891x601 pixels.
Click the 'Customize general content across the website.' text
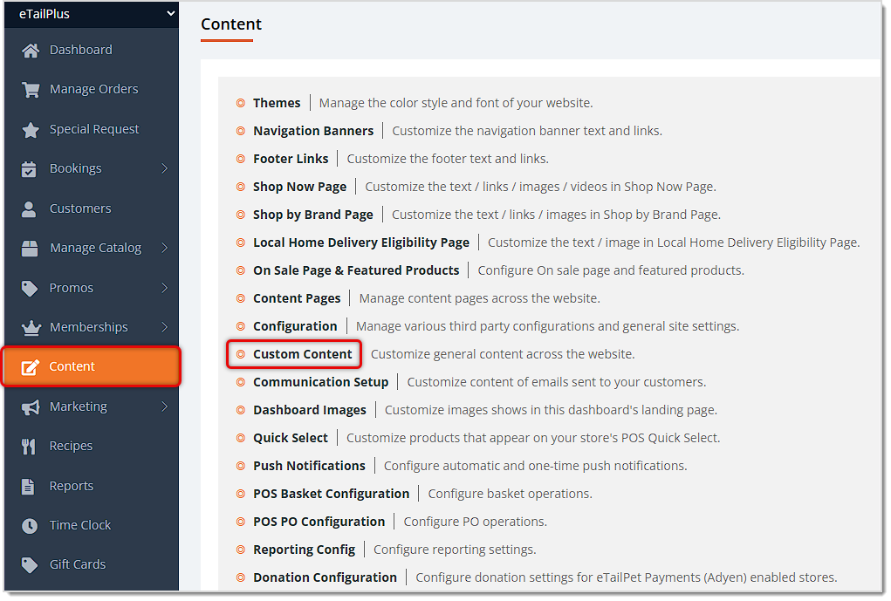[x=503, y=354]
